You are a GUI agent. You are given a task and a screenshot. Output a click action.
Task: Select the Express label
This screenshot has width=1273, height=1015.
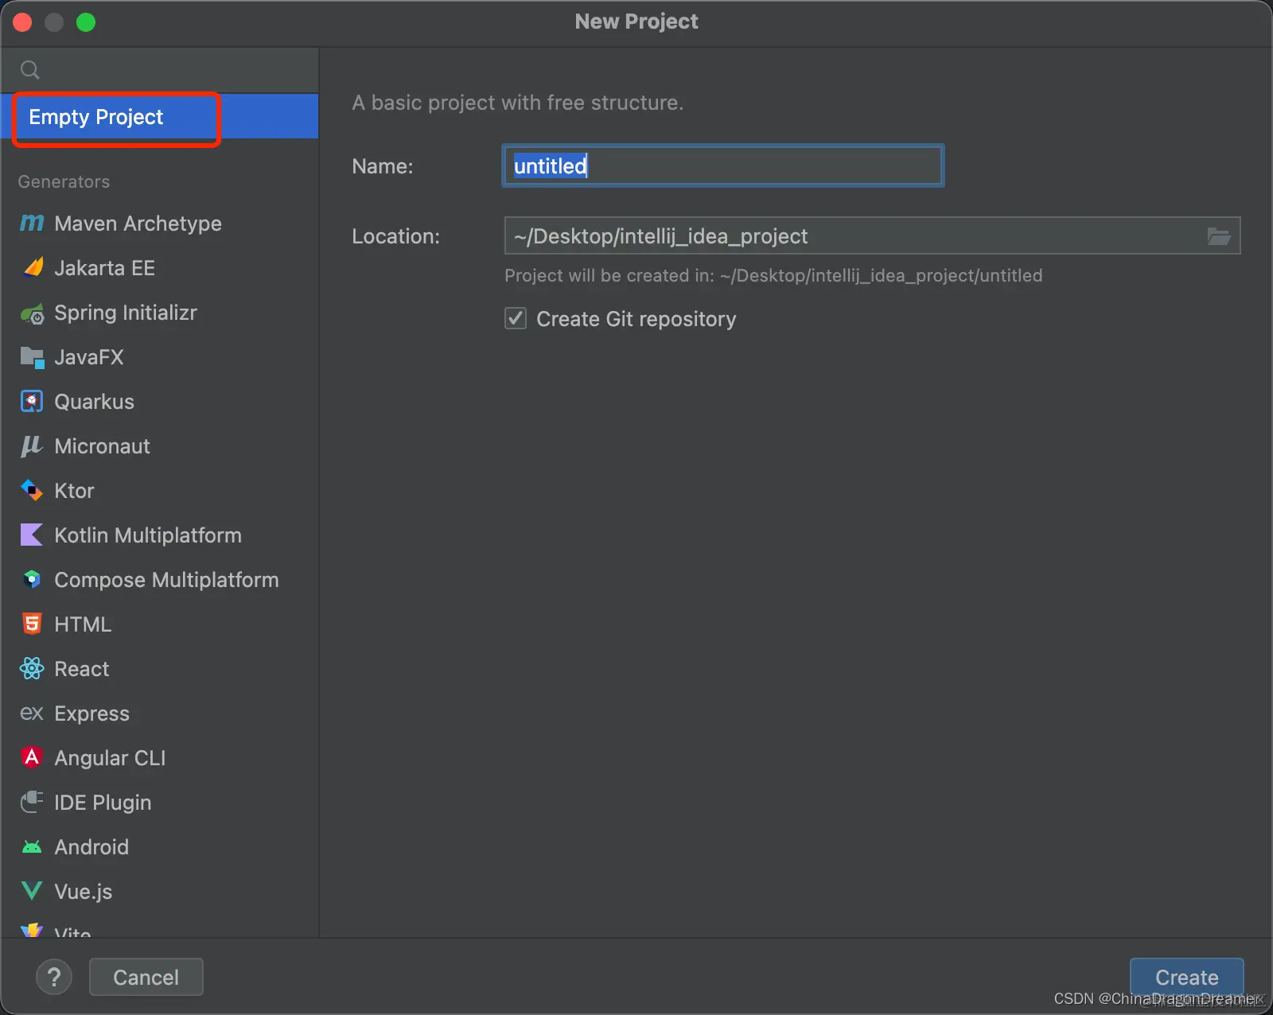(91, 714)
